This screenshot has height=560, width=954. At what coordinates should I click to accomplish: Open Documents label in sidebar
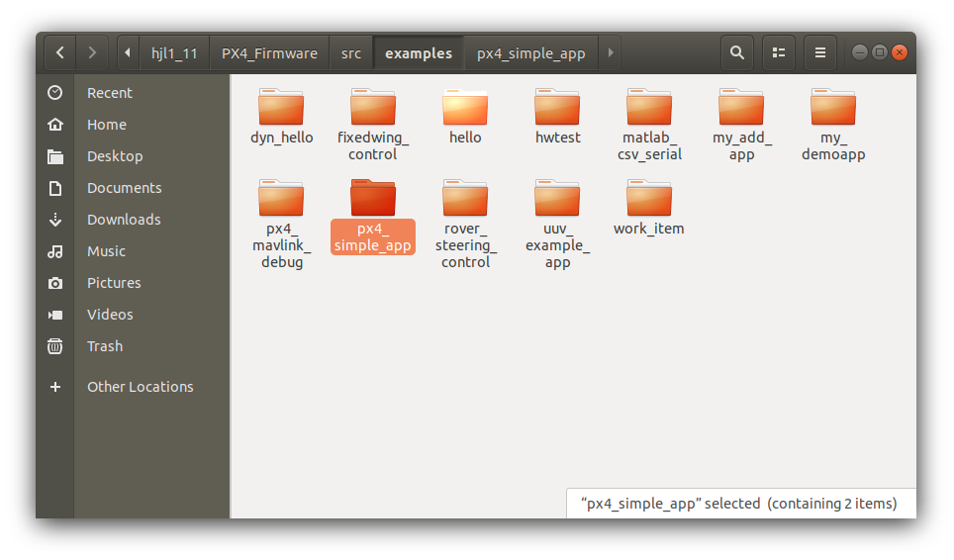tap(124, 188)
